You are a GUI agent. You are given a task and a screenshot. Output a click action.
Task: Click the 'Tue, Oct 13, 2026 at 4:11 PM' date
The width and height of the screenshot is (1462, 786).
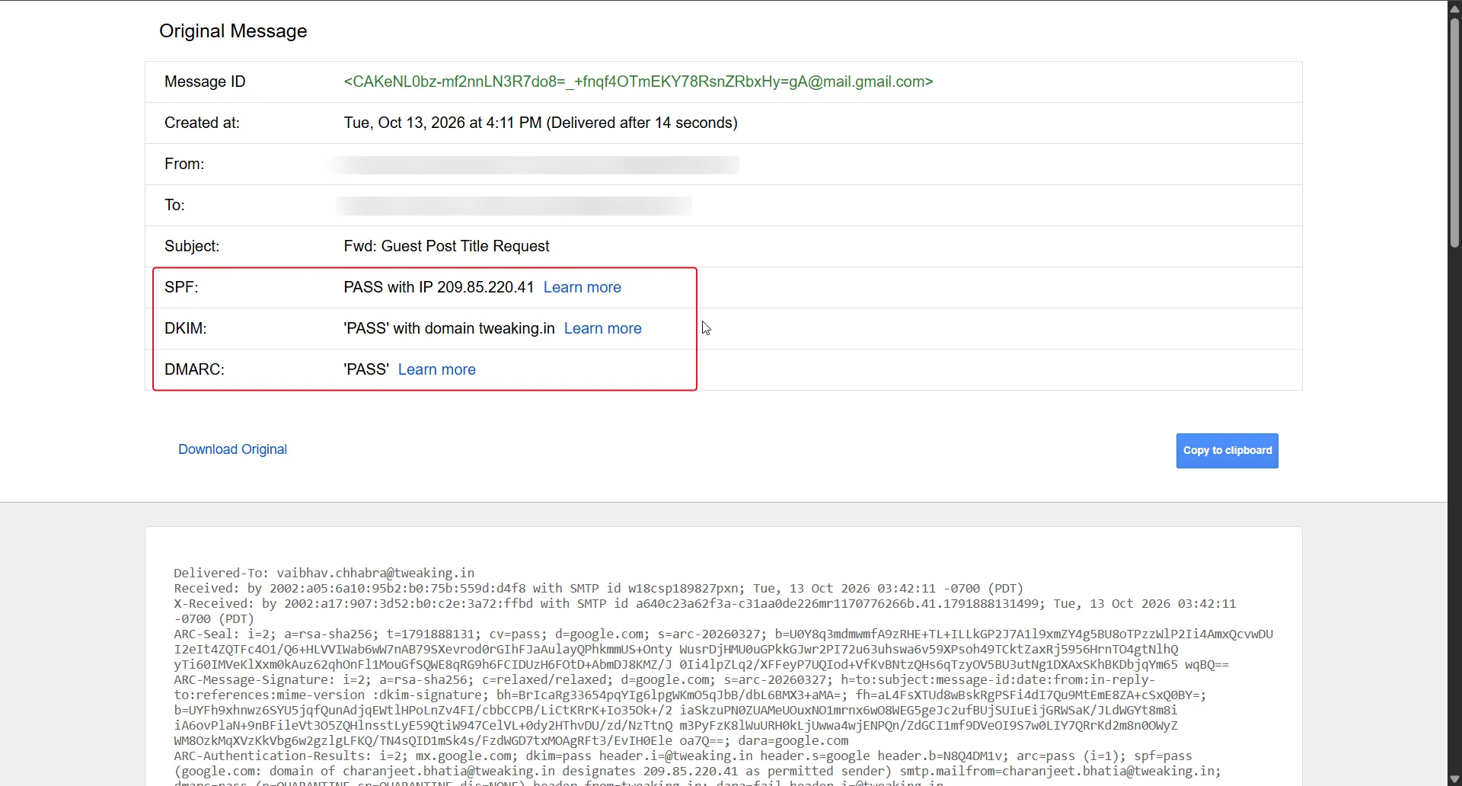[442, 123]
